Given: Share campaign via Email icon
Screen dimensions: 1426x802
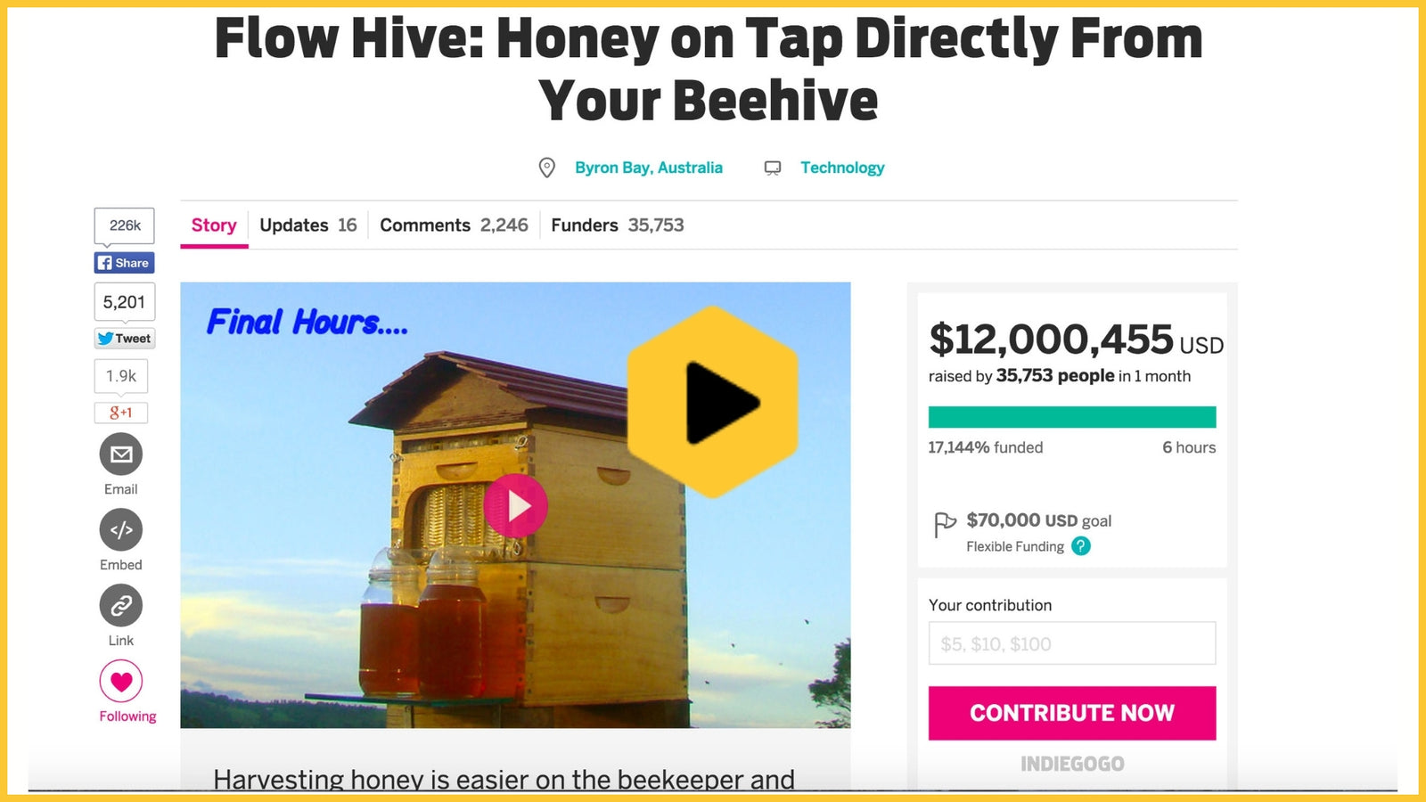Looking at the screenshot, I should [x=121, y=454].
